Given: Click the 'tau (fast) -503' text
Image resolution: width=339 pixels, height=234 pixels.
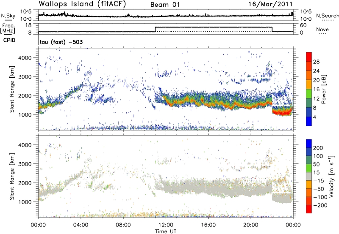Looking at the screenshot, I should (61, 42).
